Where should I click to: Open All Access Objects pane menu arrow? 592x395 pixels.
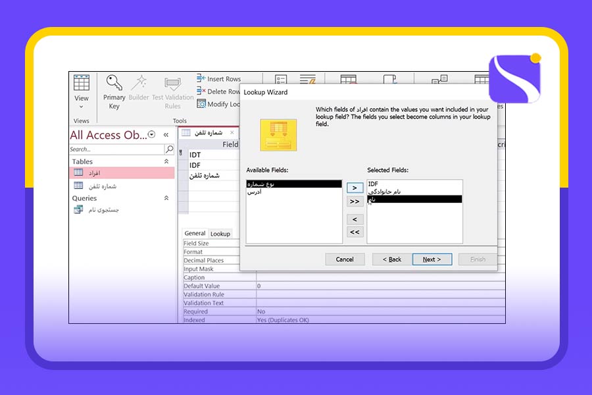[x=152, y=134]
